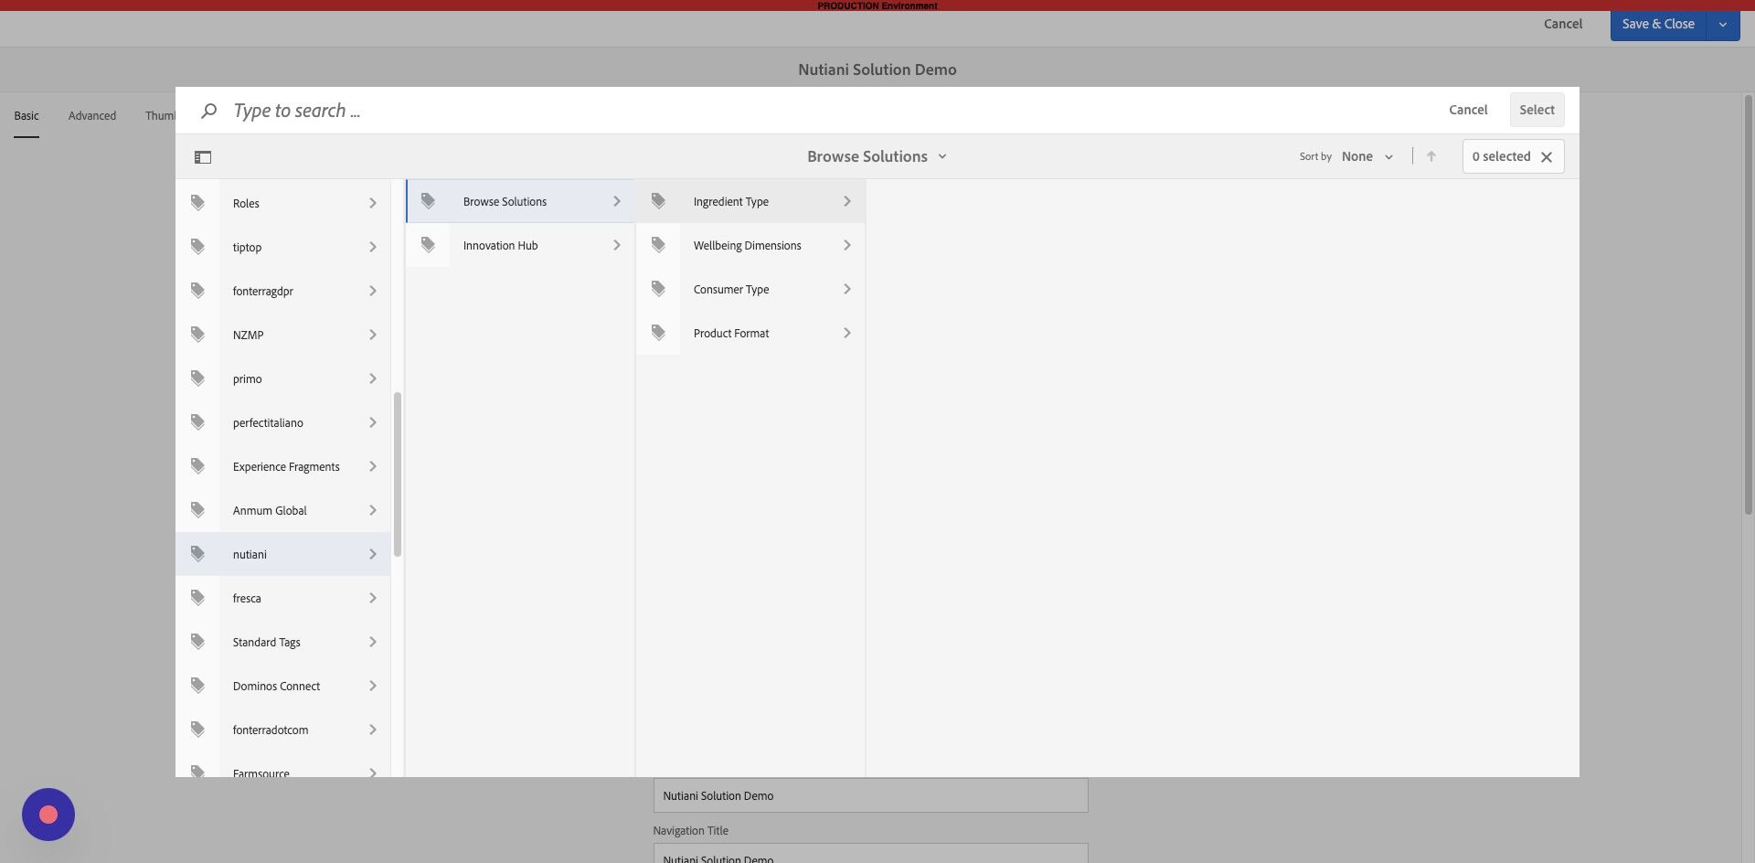Expand the Product Format chevron

coord(847,333)
